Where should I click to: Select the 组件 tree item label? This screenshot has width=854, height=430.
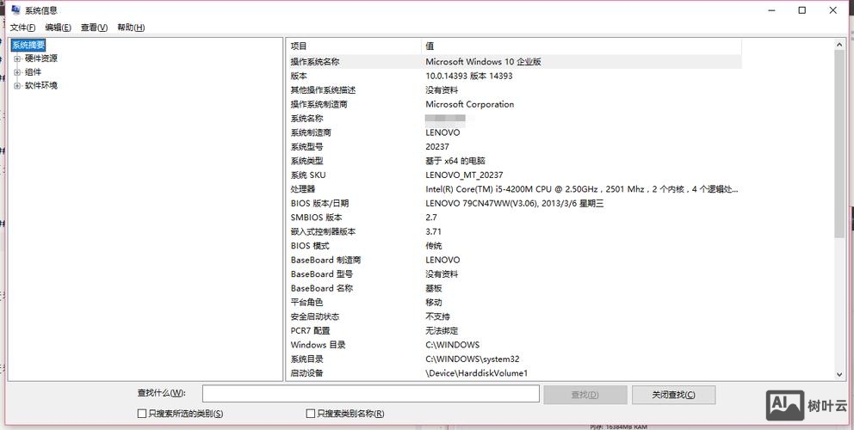33,72
